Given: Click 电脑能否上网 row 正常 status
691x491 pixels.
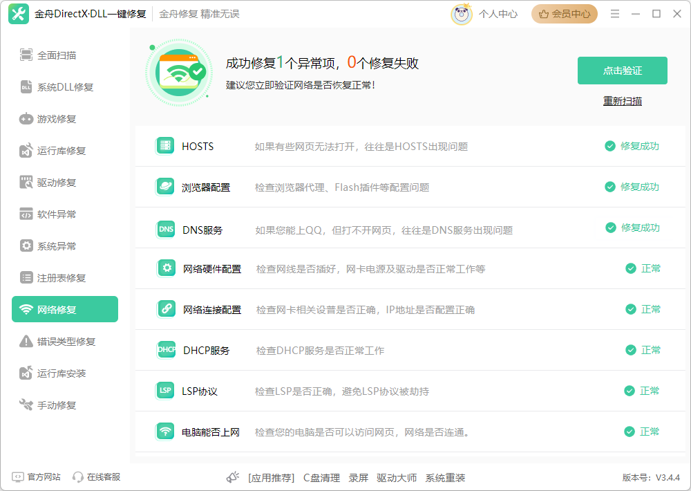Looking at the screenshot, I should [642, 432].
